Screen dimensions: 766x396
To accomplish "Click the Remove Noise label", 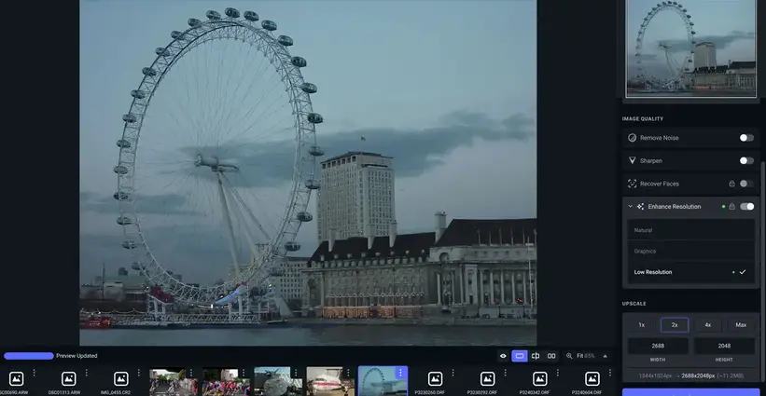I will (x=659, y=138).
